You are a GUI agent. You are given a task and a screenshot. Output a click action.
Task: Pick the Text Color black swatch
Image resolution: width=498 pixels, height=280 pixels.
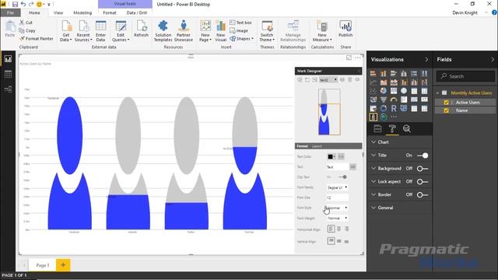[330, 156]
